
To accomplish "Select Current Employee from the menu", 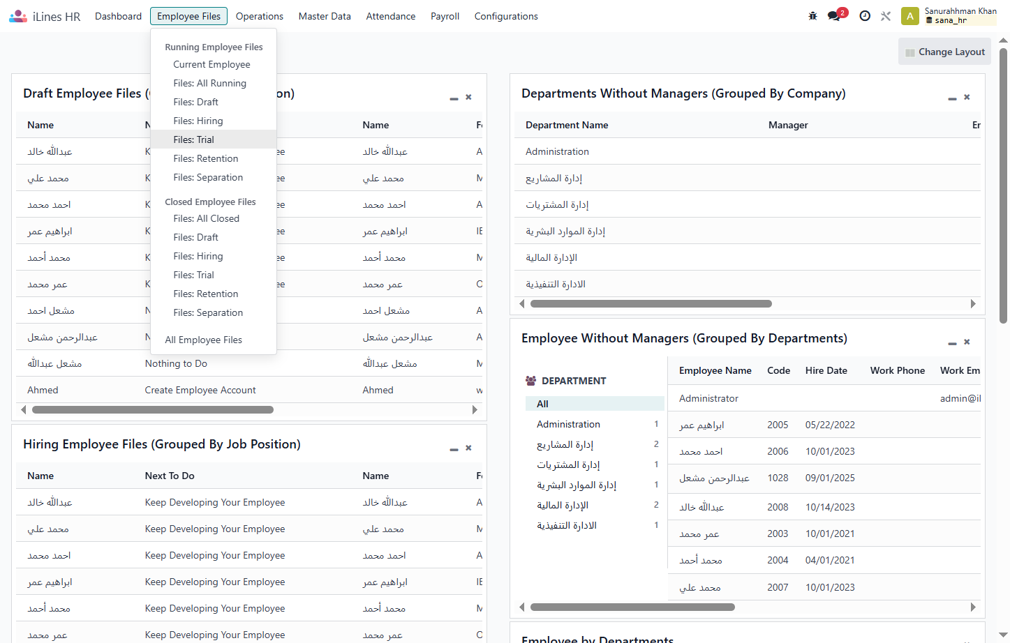I will [x=214, y=64].
